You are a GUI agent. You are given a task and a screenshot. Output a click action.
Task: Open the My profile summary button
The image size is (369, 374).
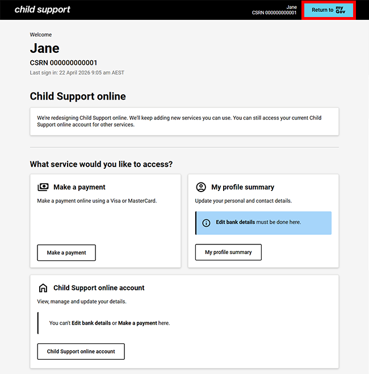(228, 252)
